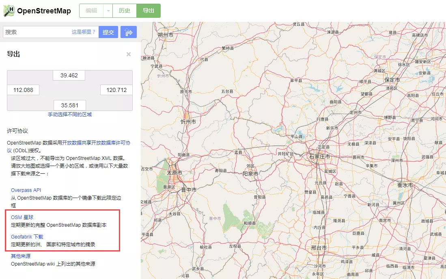Image resolution: width=446 pixels, height=279 pixels.
Task: Click 太原市 label on the map
Action: [x=175, y=173]
